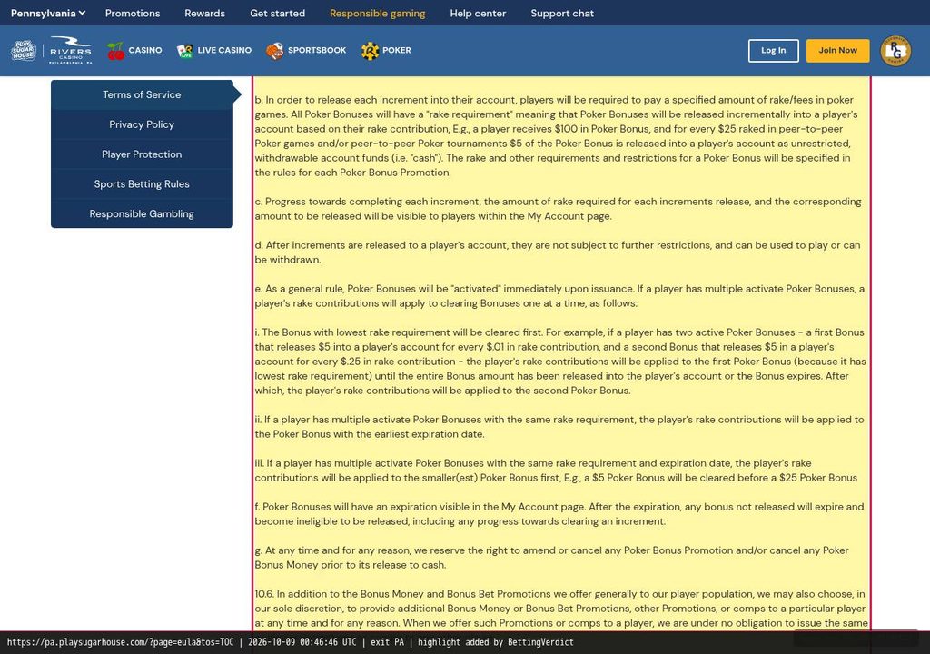This screenshot has width=930, height=654.
Task: Click the Log In button
Action: pyautogui.click(x=774, y=51)
